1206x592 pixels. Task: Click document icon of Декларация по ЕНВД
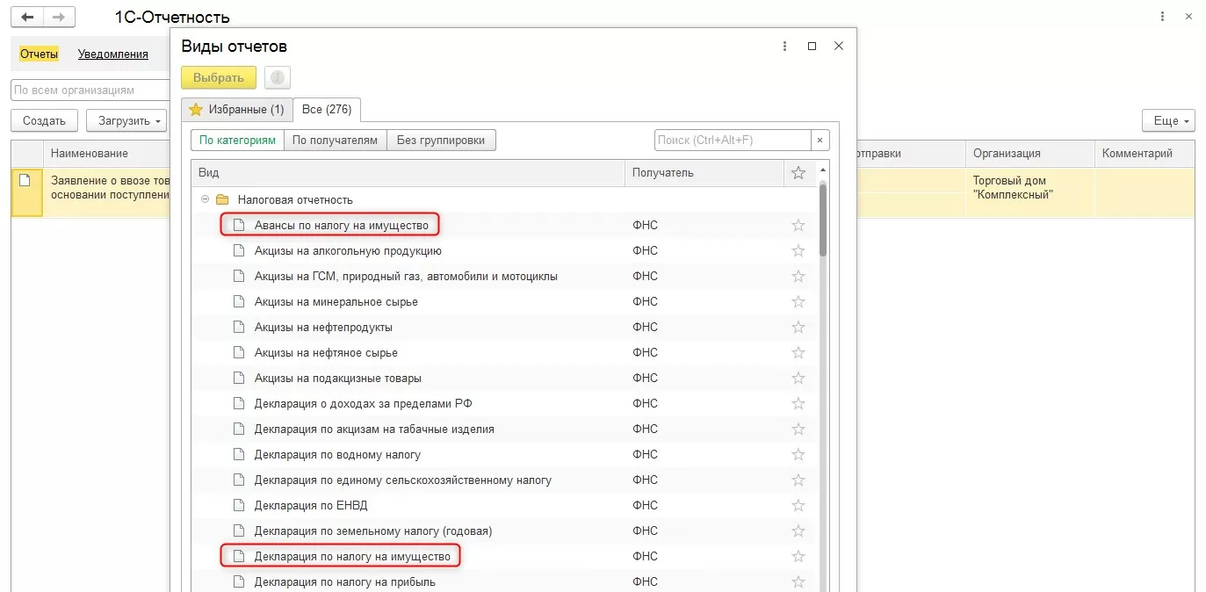click(237, 505)
